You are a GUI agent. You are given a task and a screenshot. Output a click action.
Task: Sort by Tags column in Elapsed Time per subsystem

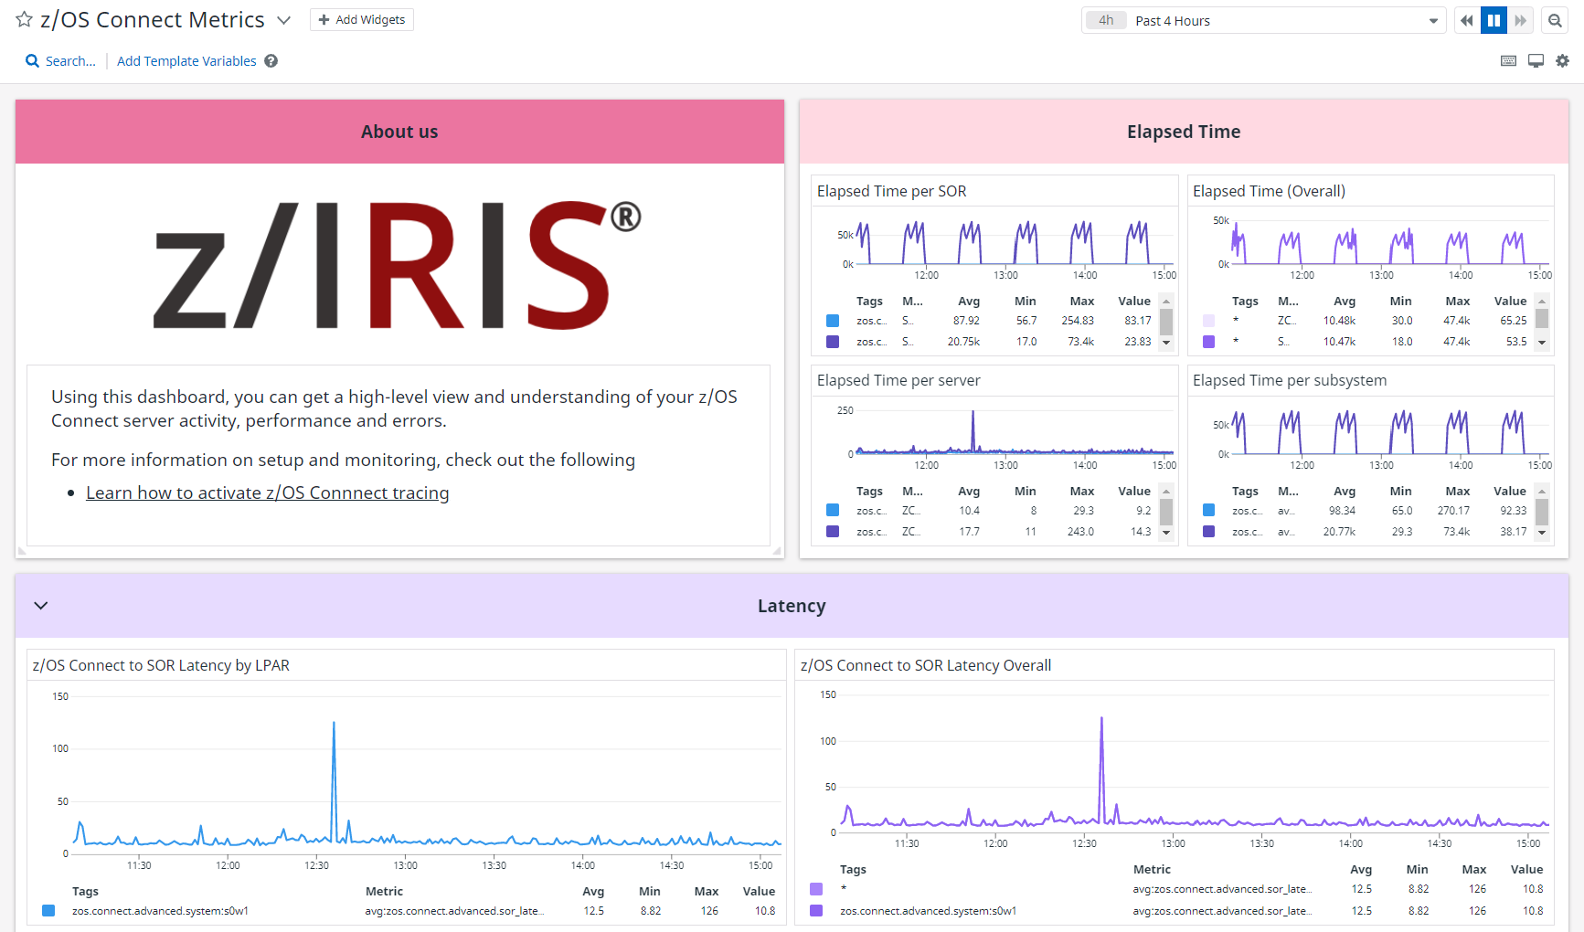[x=1245, y=491]
